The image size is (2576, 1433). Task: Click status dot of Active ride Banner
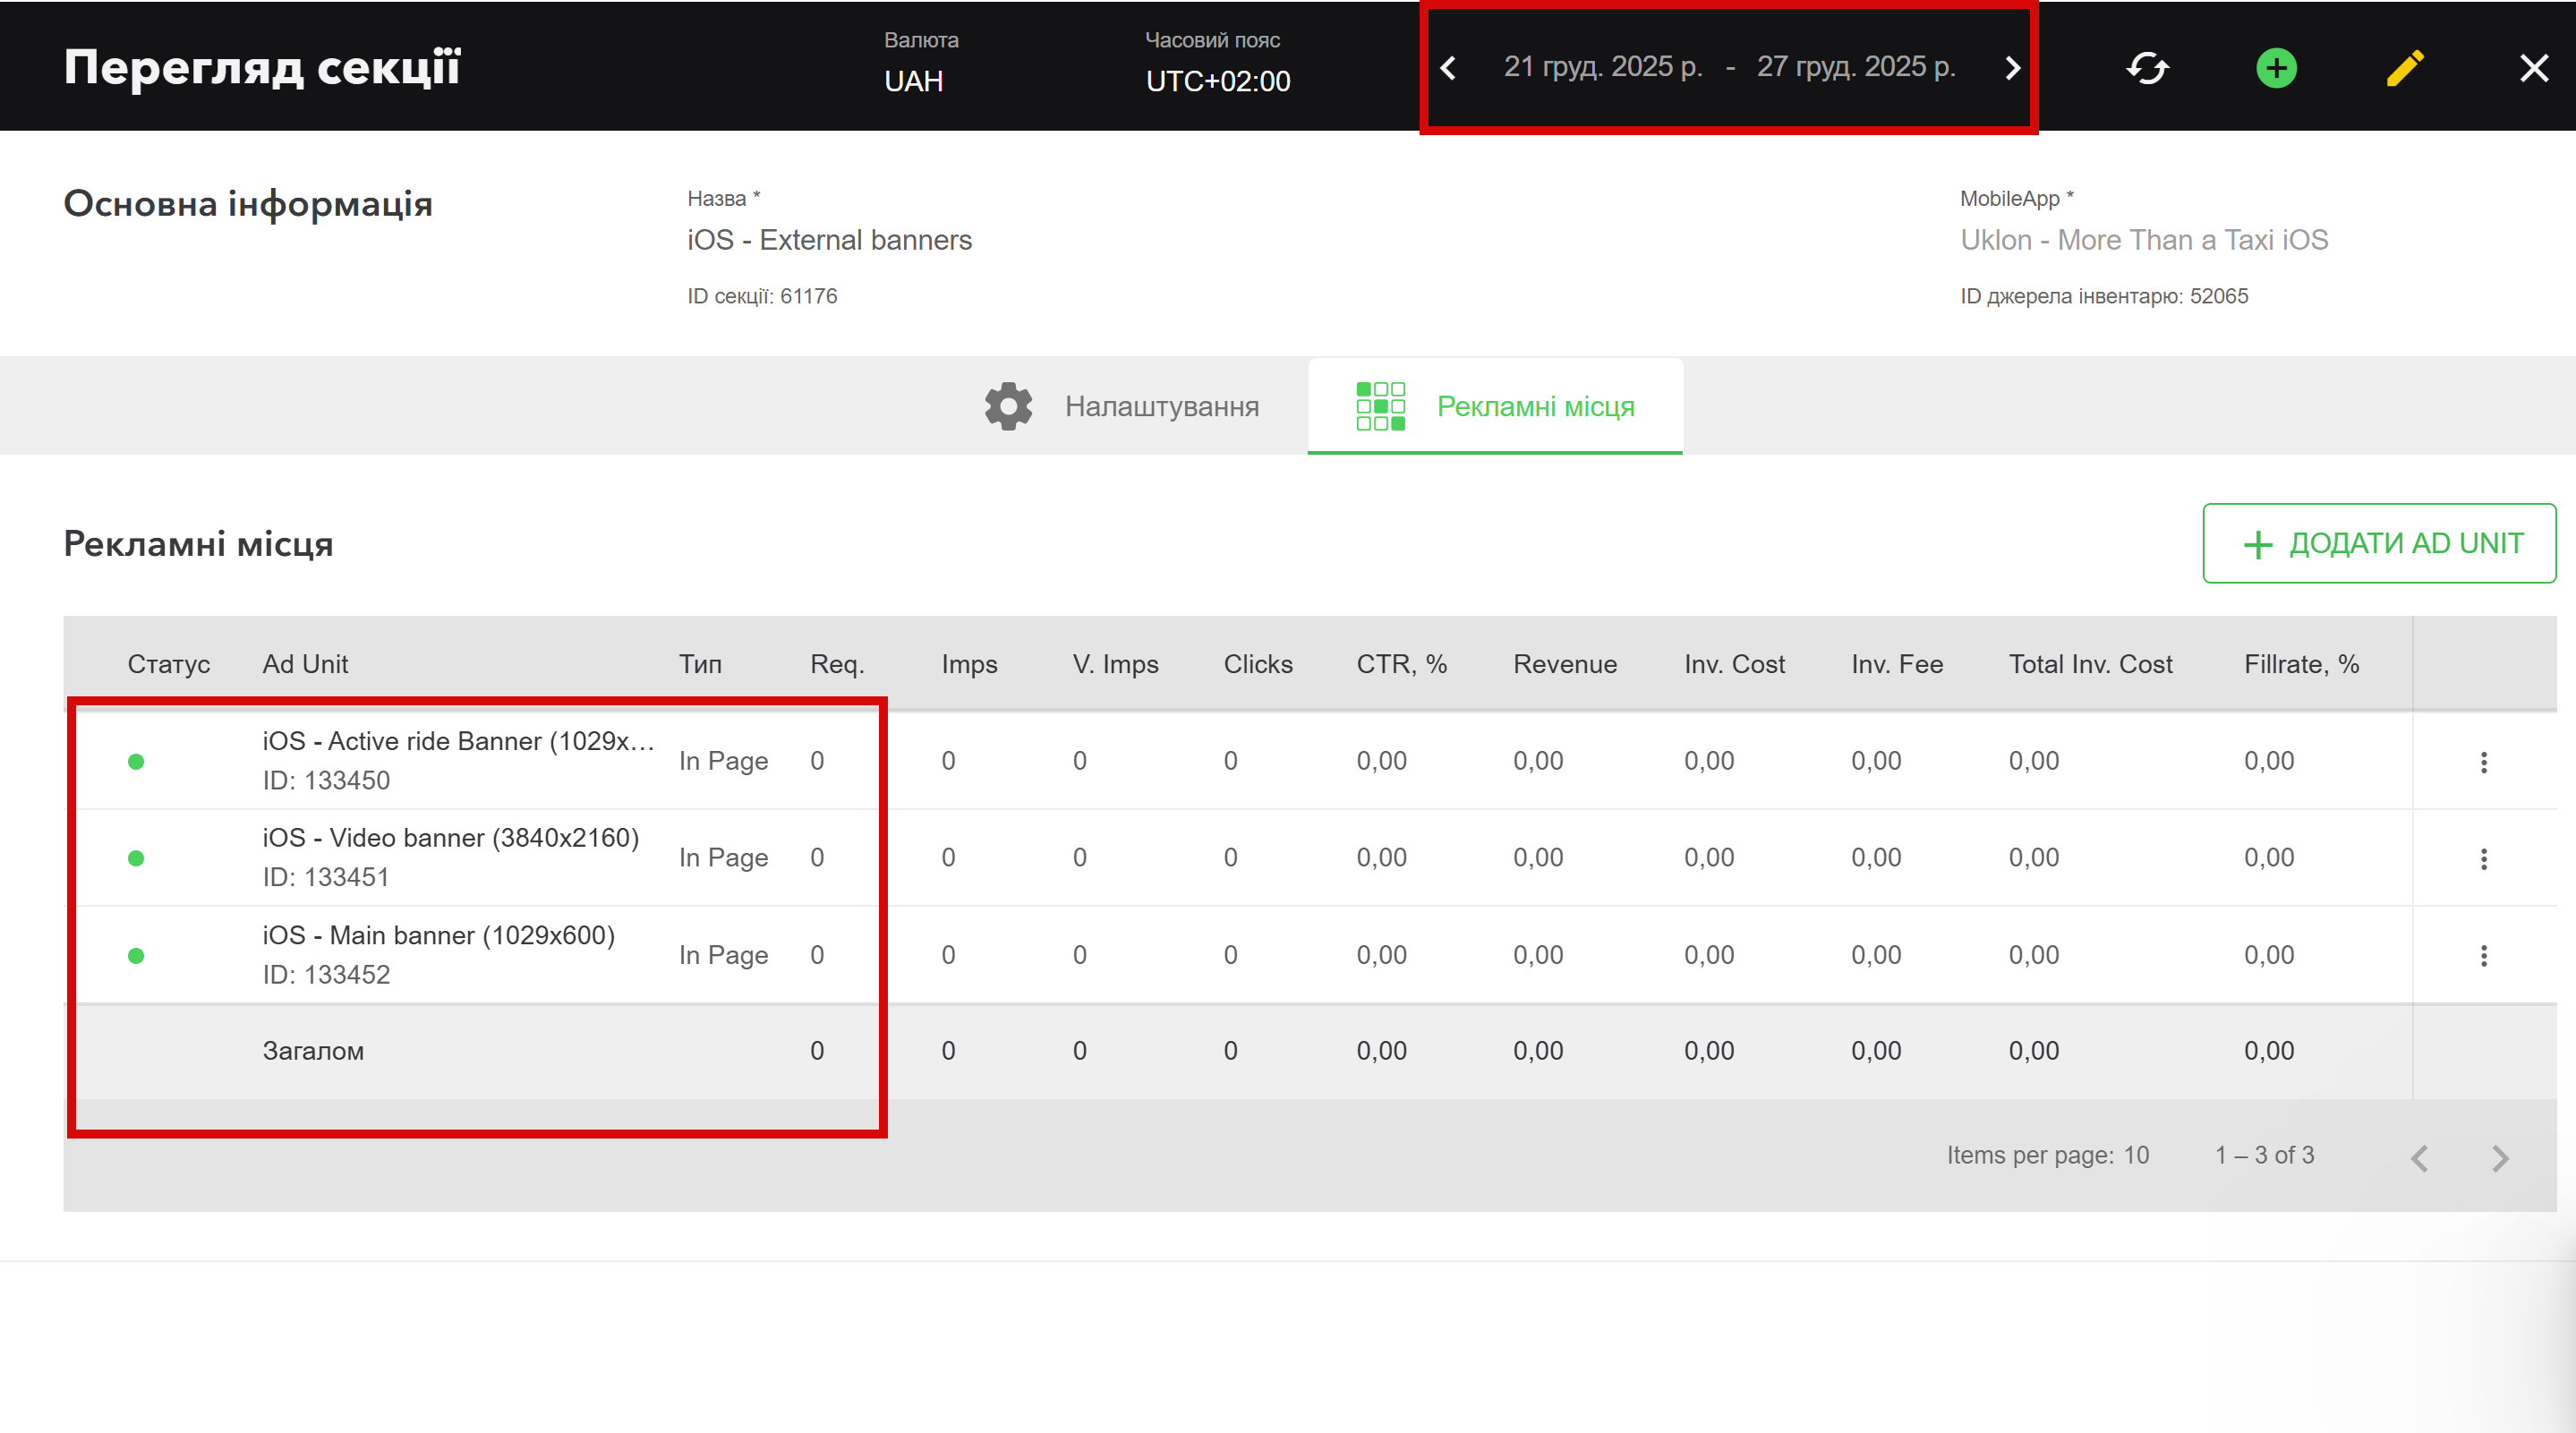pyautogui.click(x=136, y=762)
